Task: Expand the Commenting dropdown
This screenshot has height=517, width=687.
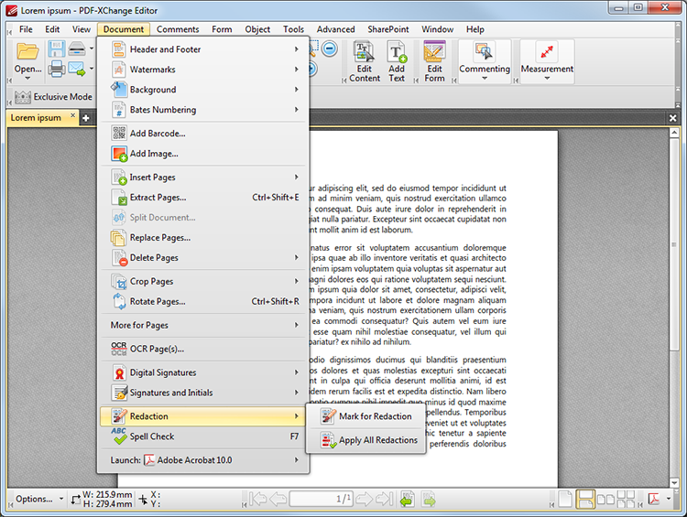Action: tap(485, 79)
